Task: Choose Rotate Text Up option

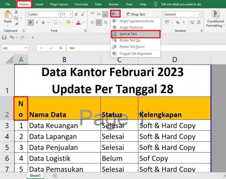Action: 136,40
